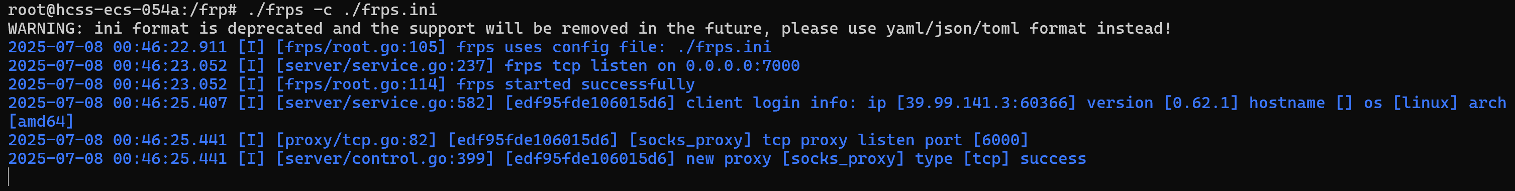This screenshot has height=191, width=1515.
Task: Click the blinking cursor on the empty line
Action: [x=9, y=177]
